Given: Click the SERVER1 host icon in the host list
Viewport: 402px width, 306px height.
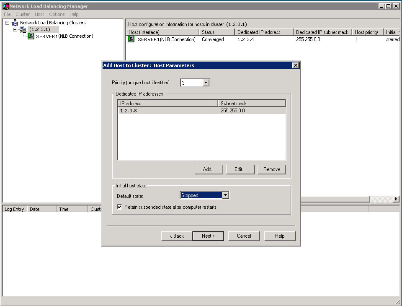Looking at the screenshot, I should click(131, 39).
